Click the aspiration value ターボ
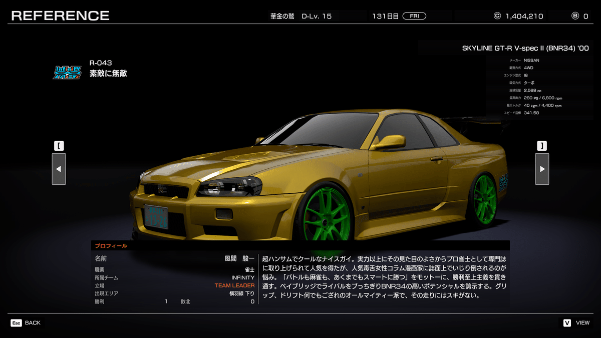Screen dimensions: 601x338 point(529,83)
